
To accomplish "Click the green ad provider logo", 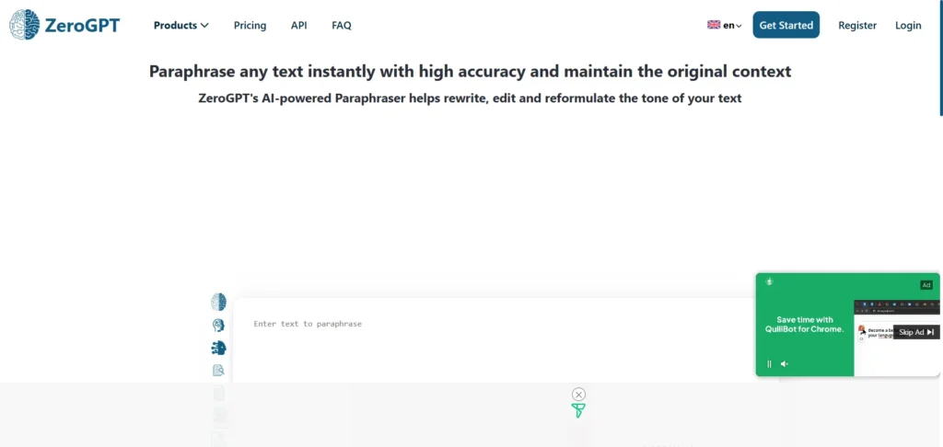I will tap(578, 411).
